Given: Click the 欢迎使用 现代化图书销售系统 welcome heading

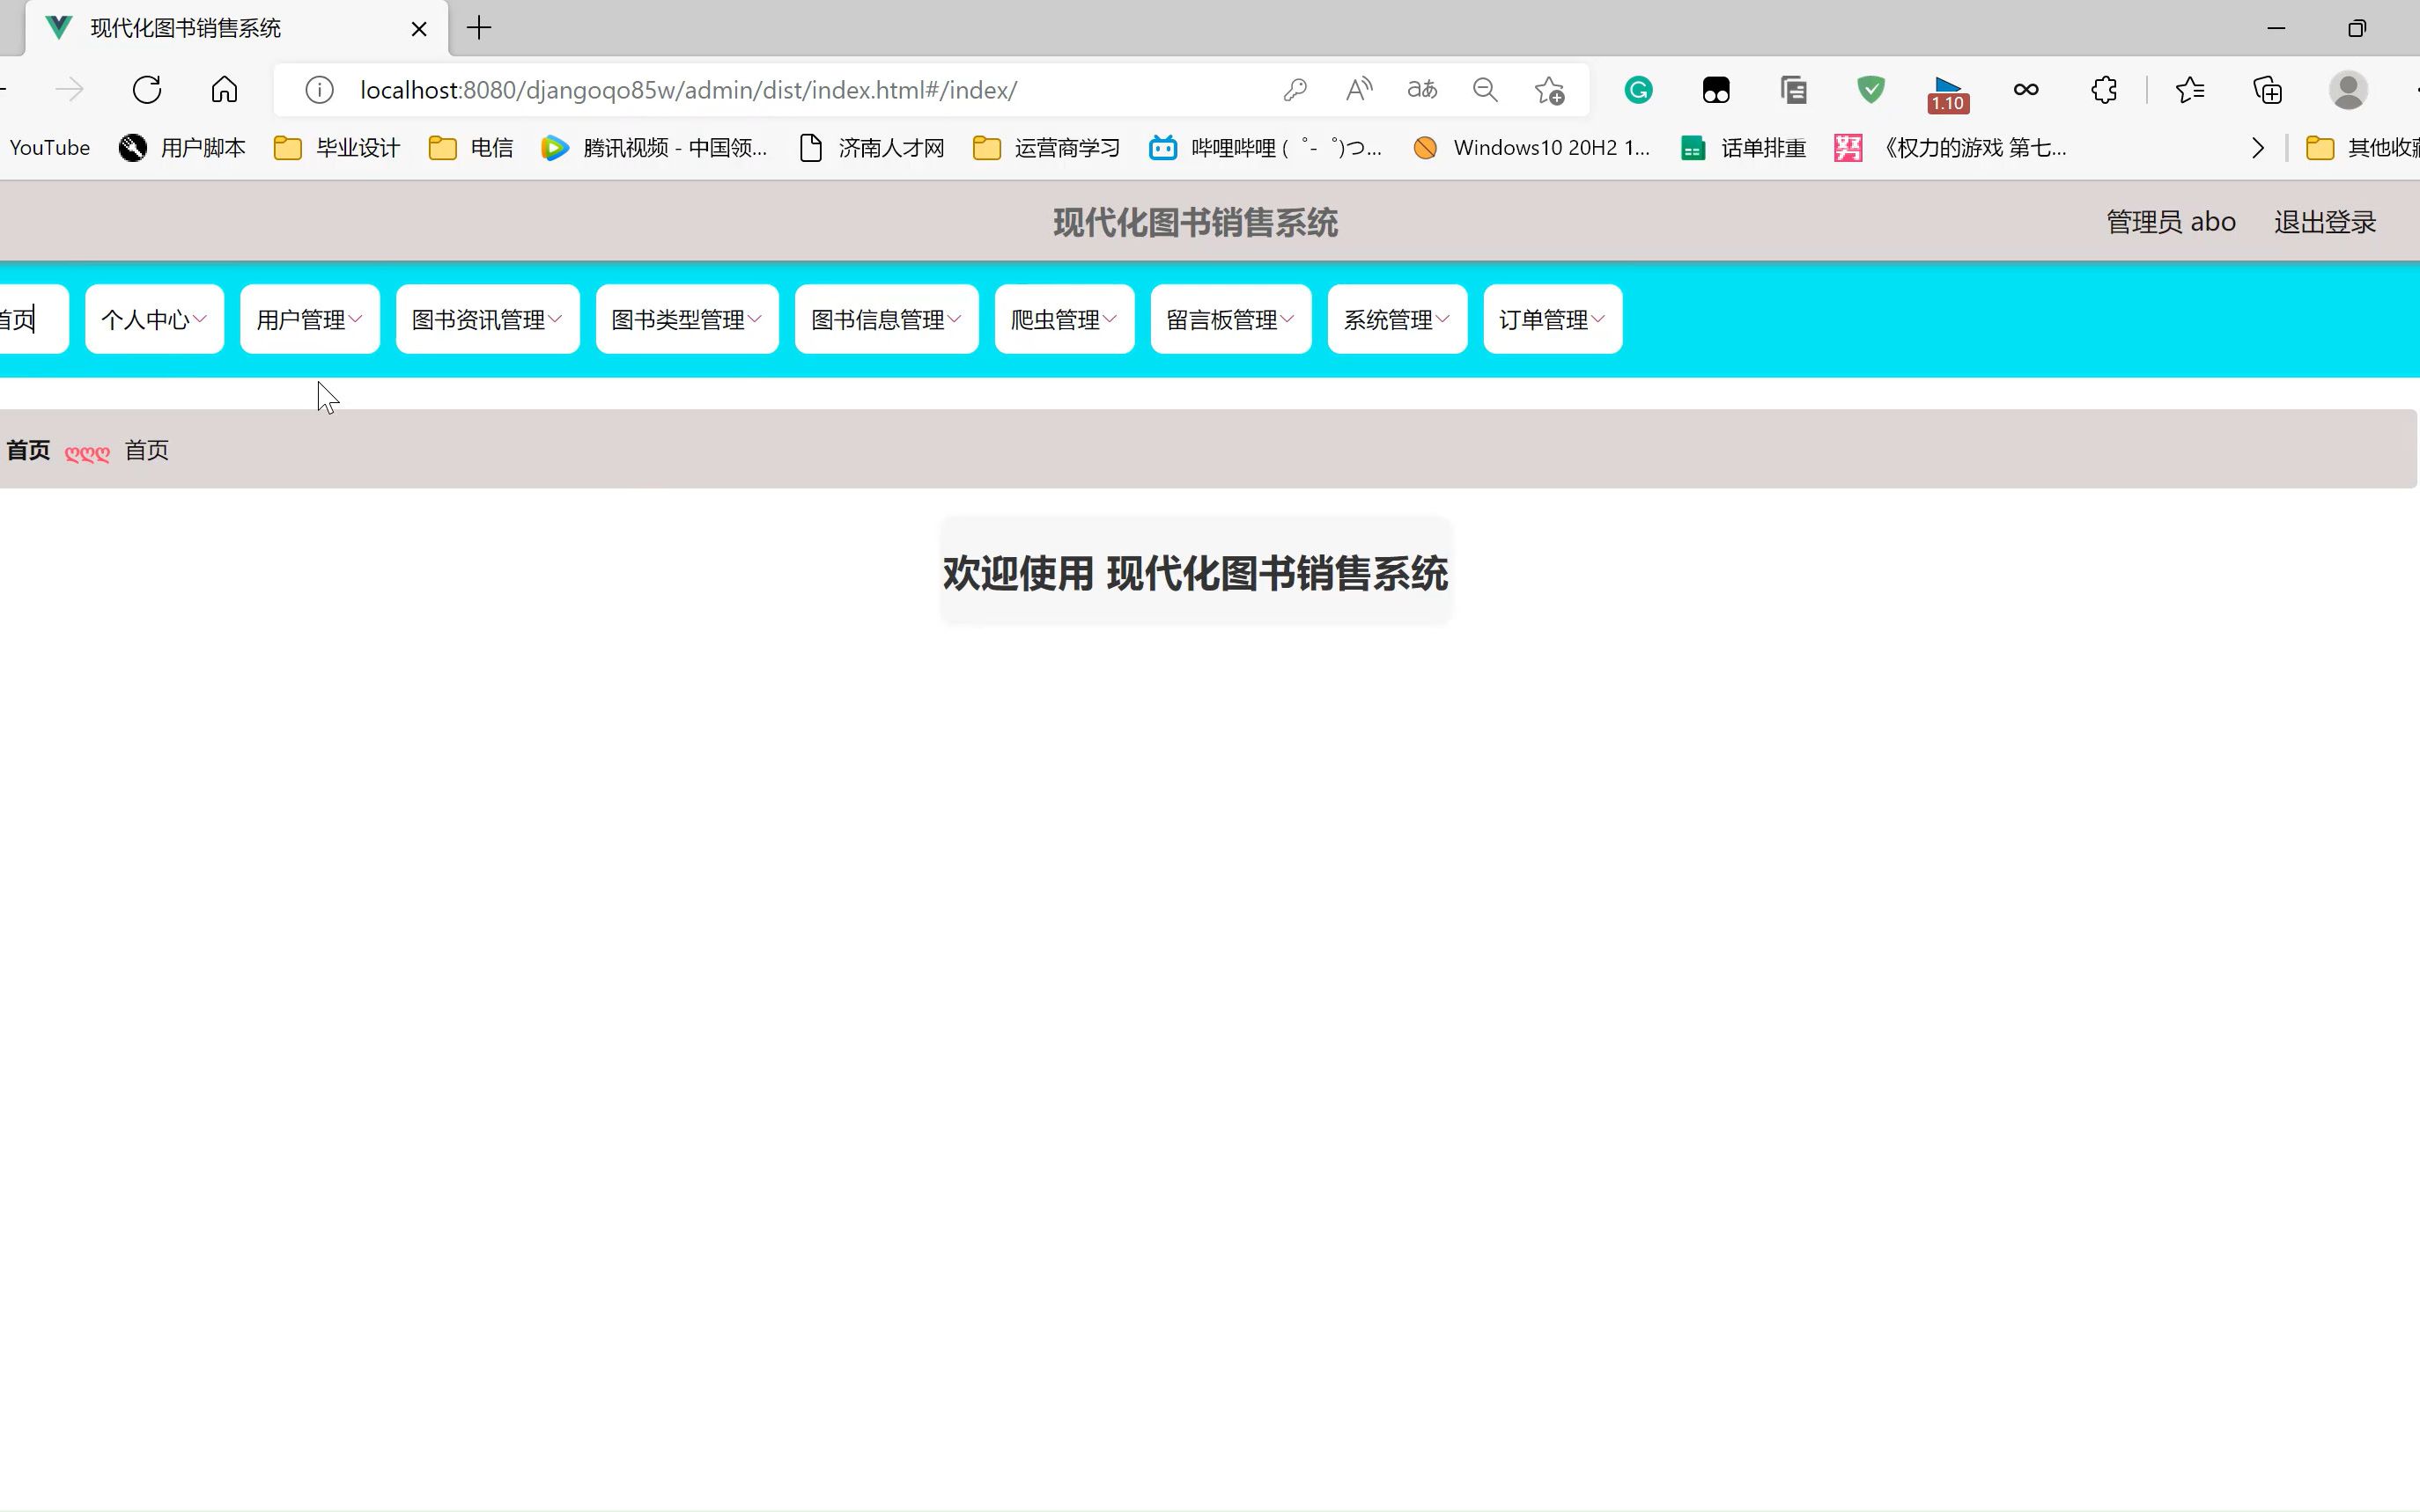Looking at the screenshot, I should coord(1196,573).
